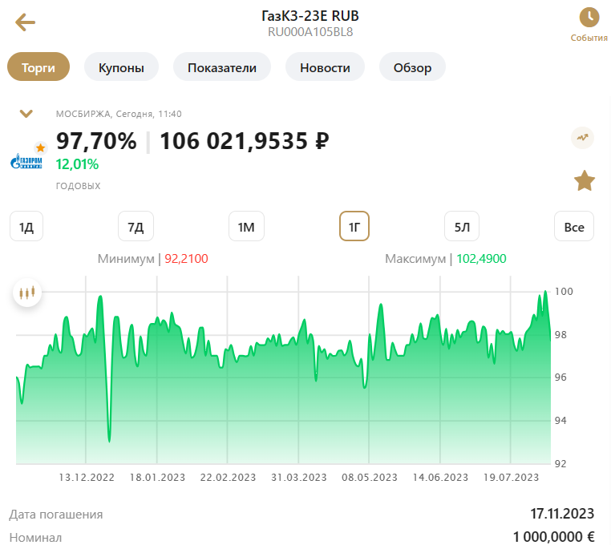Click the maturity date 17.11.2023

(562, 514)
